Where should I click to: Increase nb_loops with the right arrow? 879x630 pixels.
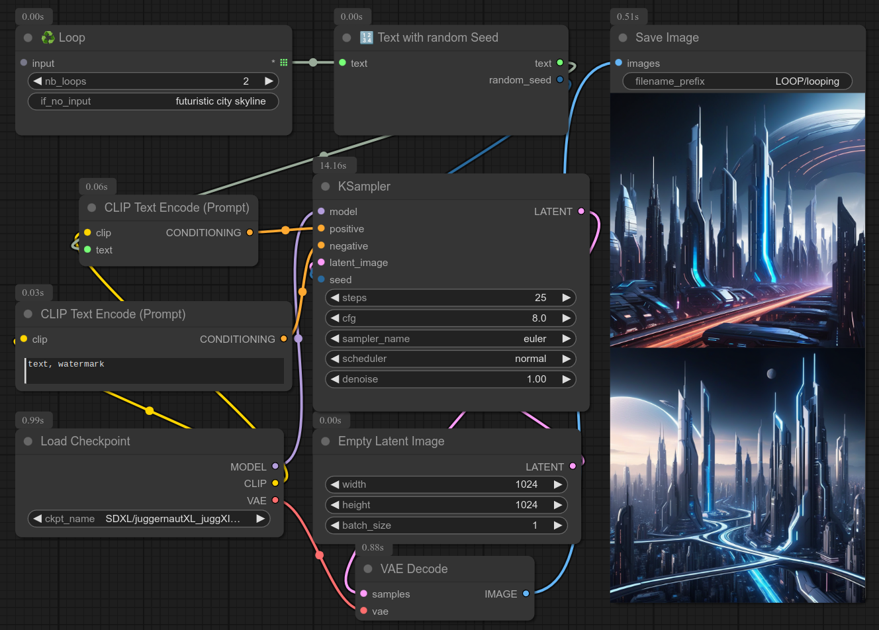(x=269, y=81)
